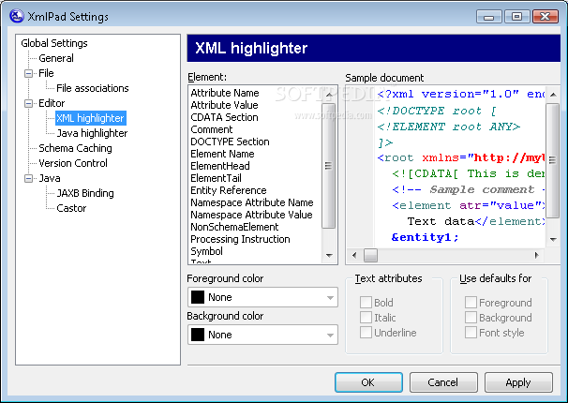Screen dimensions: 568x403
Task: Check Use defaults for Foreground
Action: tap(471, 303)
